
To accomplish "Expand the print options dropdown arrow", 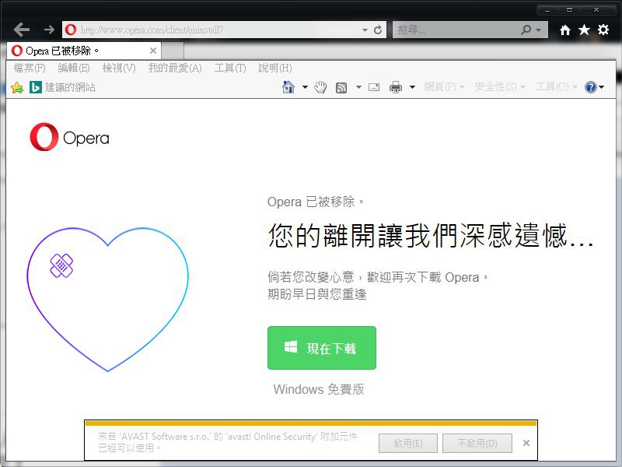I will [x=412, y=87].
